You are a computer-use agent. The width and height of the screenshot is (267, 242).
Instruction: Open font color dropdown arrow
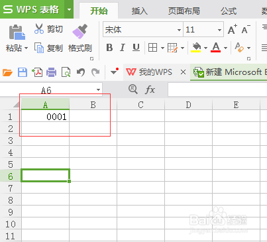225,48
